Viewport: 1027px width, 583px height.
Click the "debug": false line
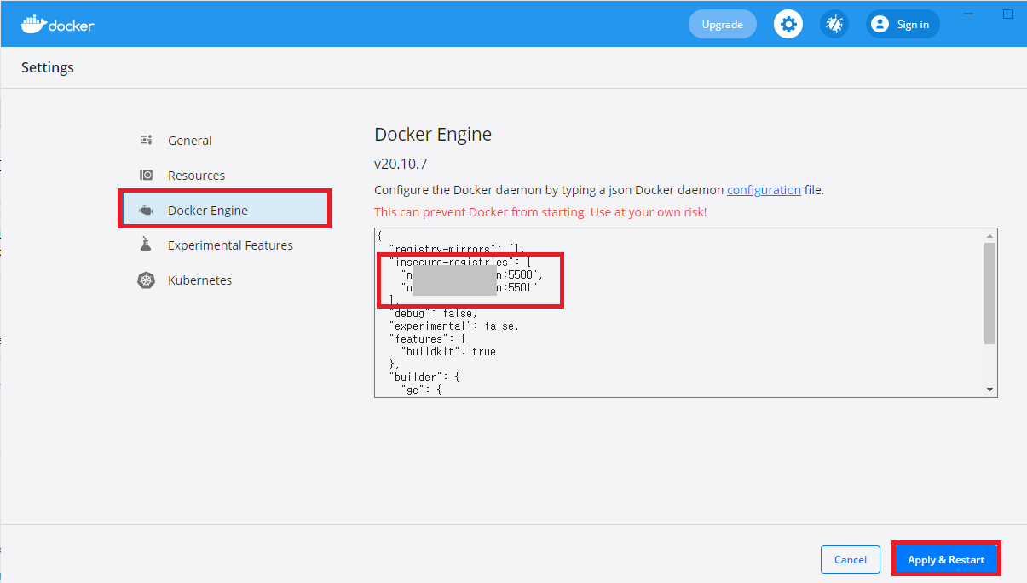click(x=433, y=313)
